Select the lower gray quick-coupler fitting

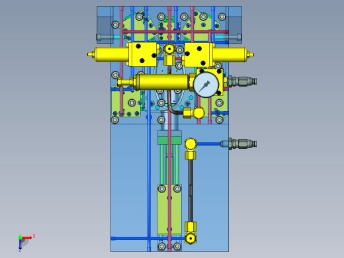[242, 144]
